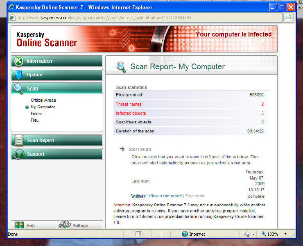This screenshot has width=303, height=246.
Task: Click the Internet zone indicator in status bar
Action: (x=194, y=234)
